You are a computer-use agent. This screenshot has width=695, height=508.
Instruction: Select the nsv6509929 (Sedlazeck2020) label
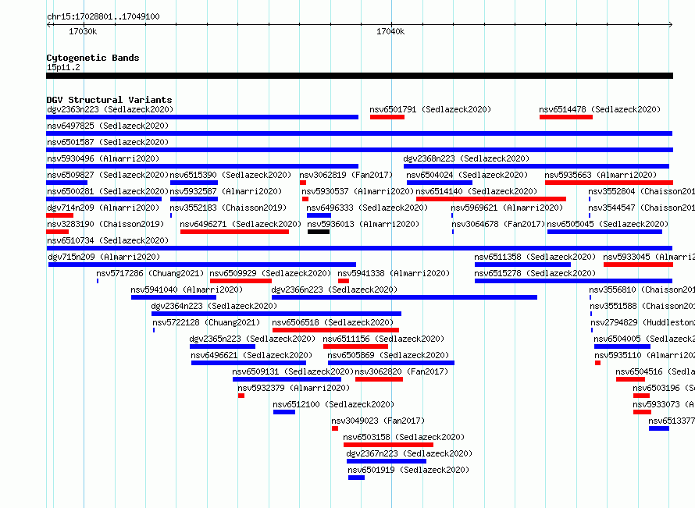point(270,273)
